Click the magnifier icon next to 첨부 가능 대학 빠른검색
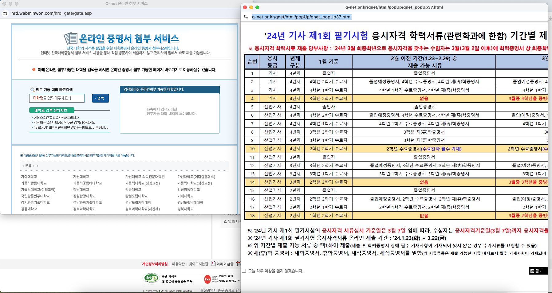This screenshot has width=552, height=293. (x=32, y=90)
